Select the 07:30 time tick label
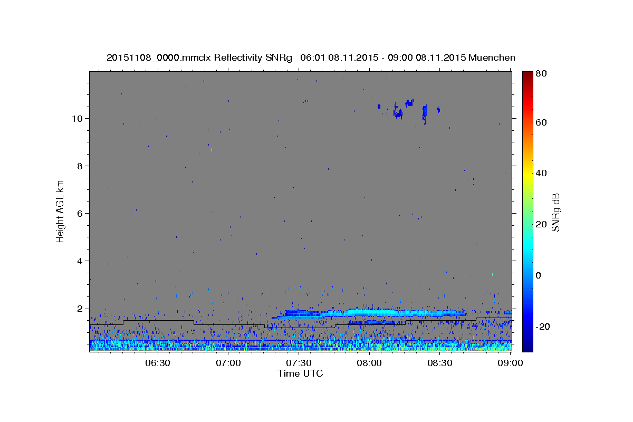 299,363
